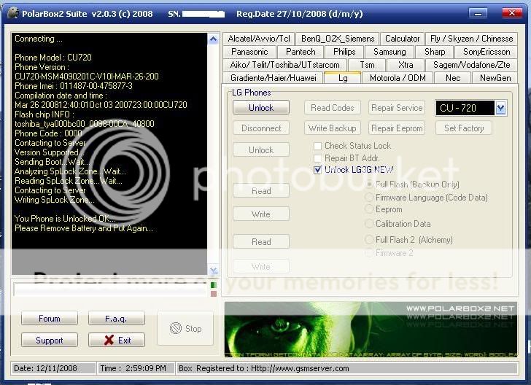The width and height of the screenshot is (531, 385).
Task: Choose the Calibration Data radio option
Action: click(x=369, y=224)
